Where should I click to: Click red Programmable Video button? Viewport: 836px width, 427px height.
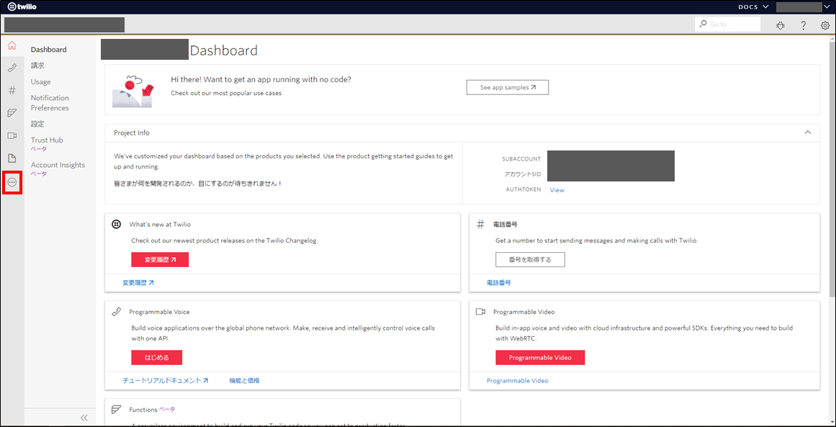click(x=540, y=358)
